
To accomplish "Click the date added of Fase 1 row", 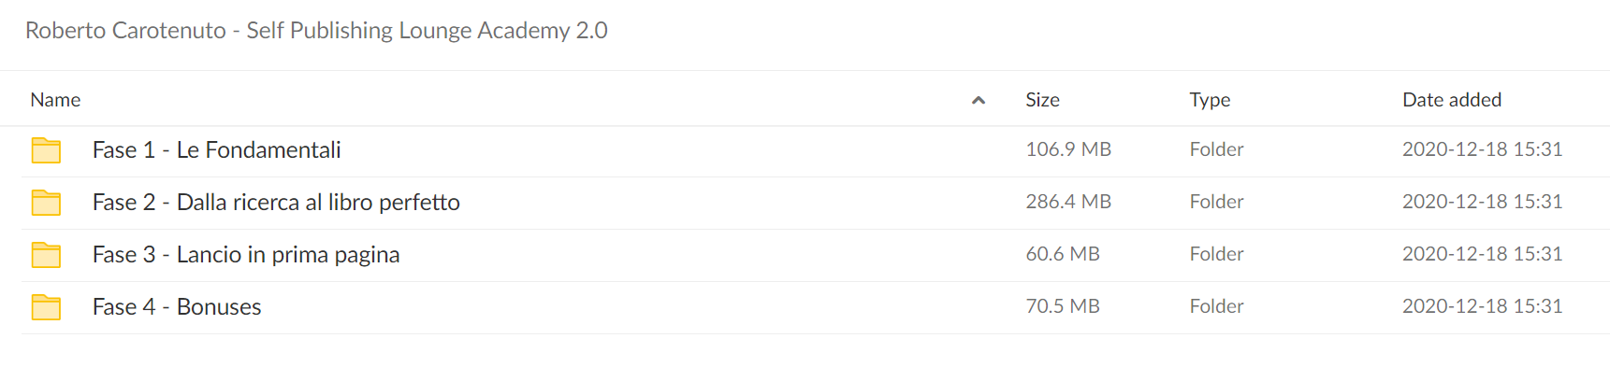I will pos(1482,149).
